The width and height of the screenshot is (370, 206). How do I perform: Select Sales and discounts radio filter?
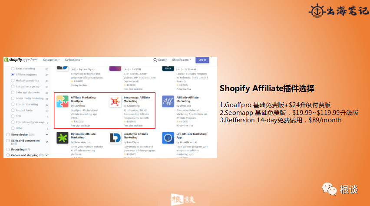13,92
